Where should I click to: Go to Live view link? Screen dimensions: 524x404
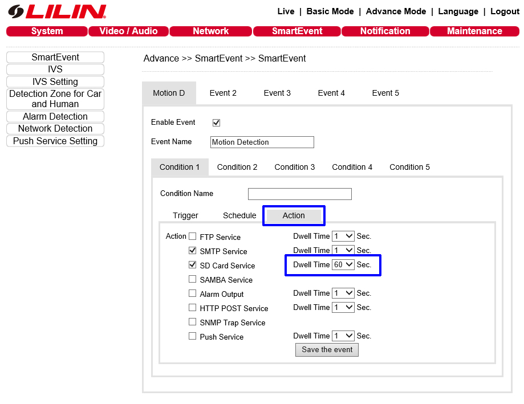pos(286,11)
